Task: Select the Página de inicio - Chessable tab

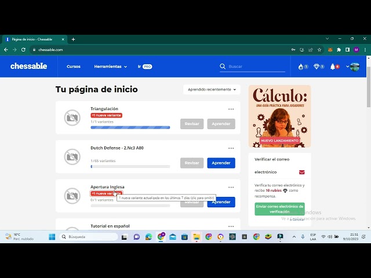Action: click(x=35, y=39)
